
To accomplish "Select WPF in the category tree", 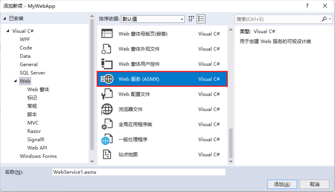I will pyautogui.click(x=25, y=39).
